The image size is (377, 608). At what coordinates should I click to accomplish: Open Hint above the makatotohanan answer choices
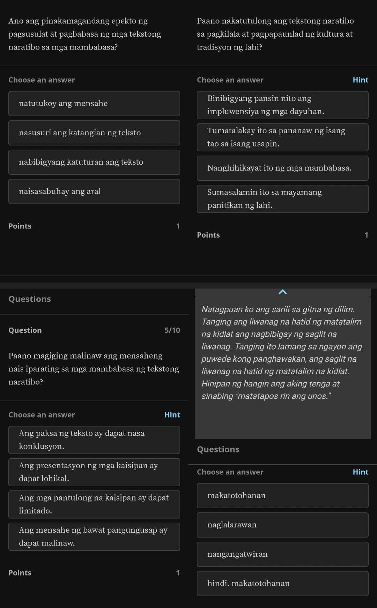coord(360,472)
